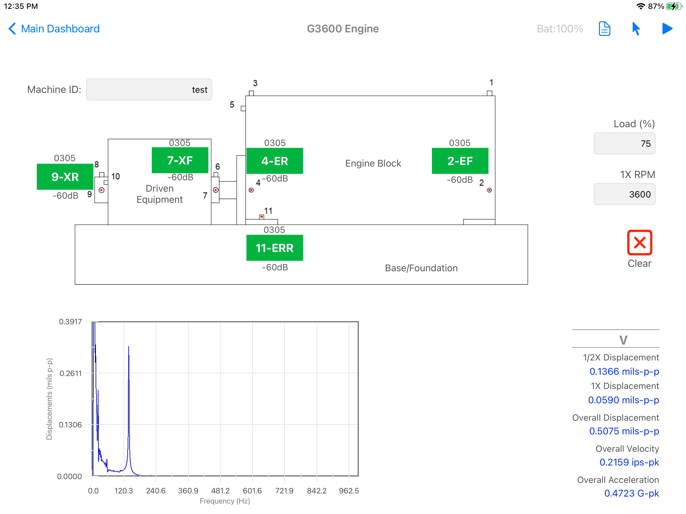Tap the V velocity header
Image resolution: width=686 pixels, height=514 pixels.
(623, 340)
